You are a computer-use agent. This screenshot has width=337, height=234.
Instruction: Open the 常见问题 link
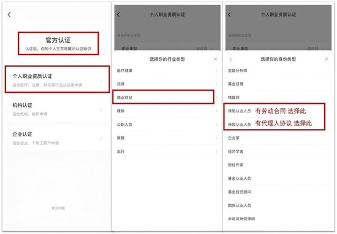point(58,208)
